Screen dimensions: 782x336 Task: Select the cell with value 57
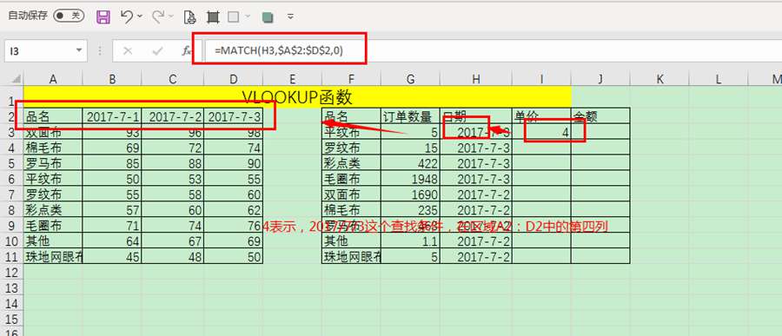pyautogui.click(x=112, y=210)
